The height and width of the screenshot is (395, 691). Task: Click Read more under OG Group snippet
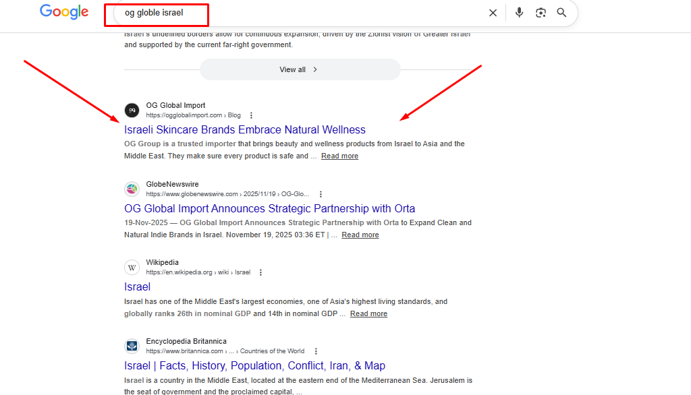tap(339, 156)
